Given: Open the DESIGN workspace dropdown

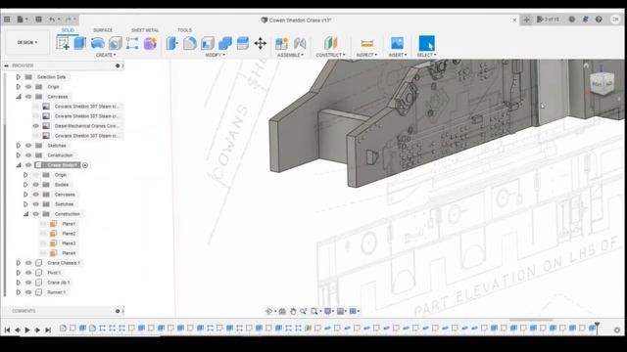Looking at the screenshot, I should point(27,42).
